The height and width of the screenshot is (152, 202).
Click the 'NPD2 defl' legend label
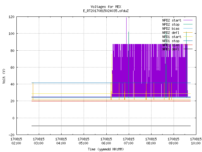click(x=171, y=33)
